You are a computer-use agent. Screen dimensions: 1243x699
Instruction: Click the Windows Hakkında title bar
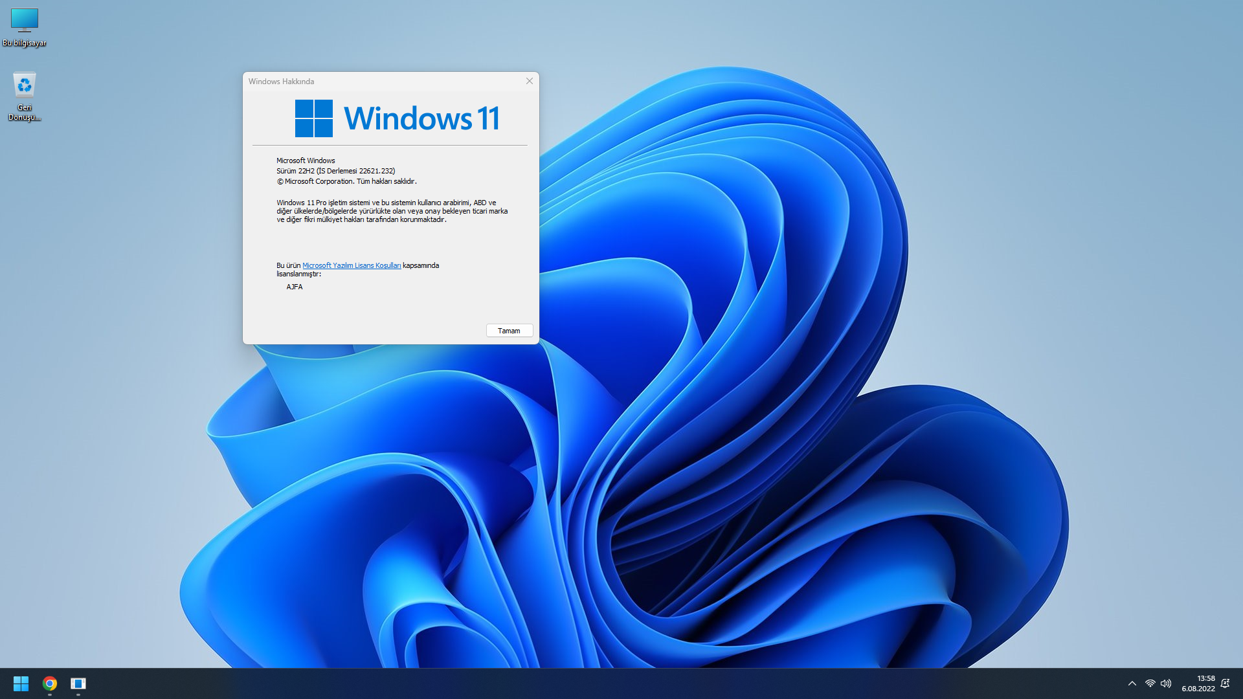(x=388, y=81)
